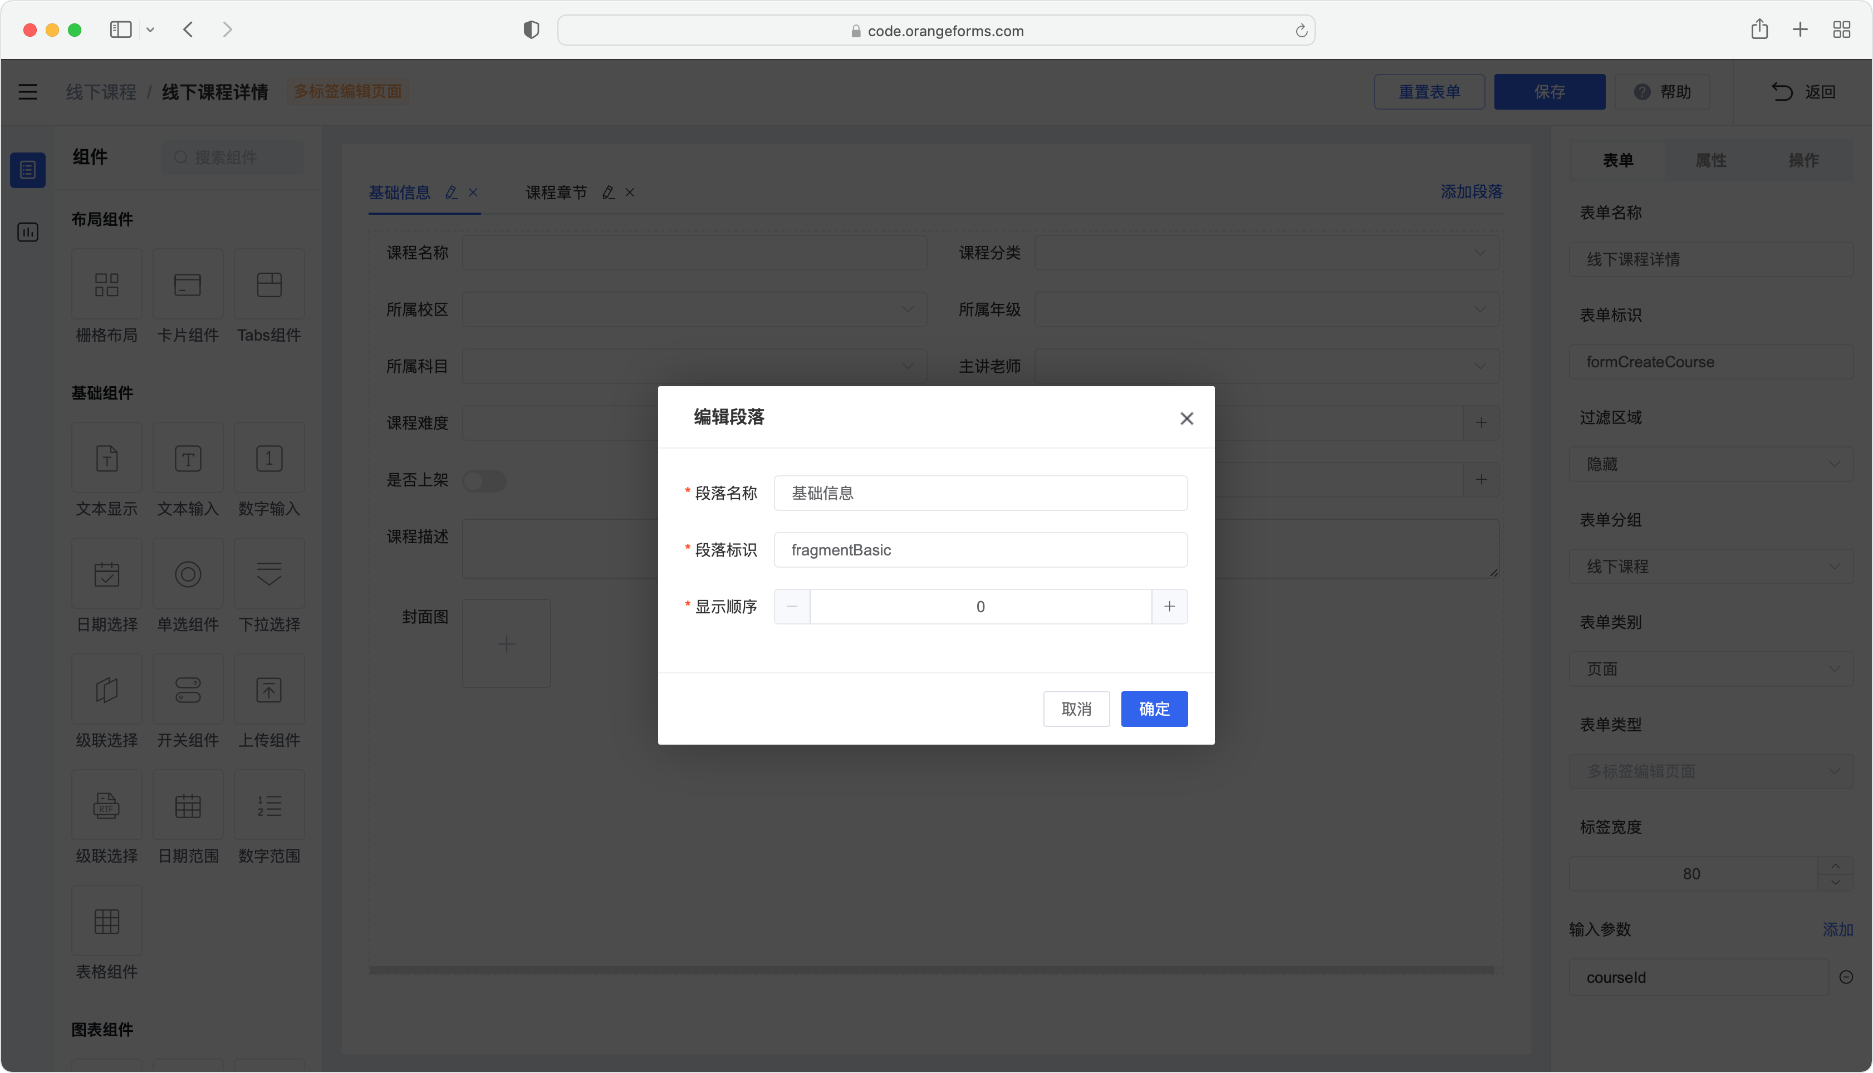1873x1073 pixels.
Task: Select the form components sidebar icon
Action: click(x=27, y=170)
